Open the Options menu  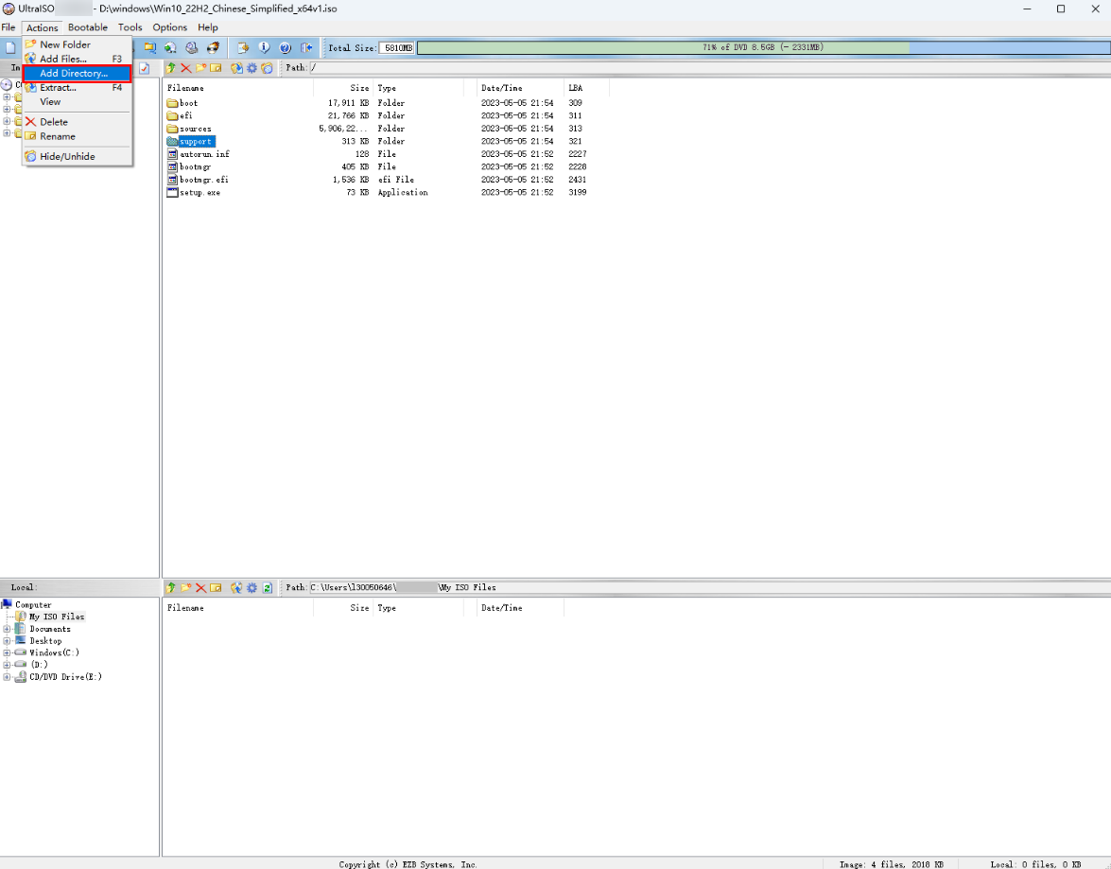170,27
